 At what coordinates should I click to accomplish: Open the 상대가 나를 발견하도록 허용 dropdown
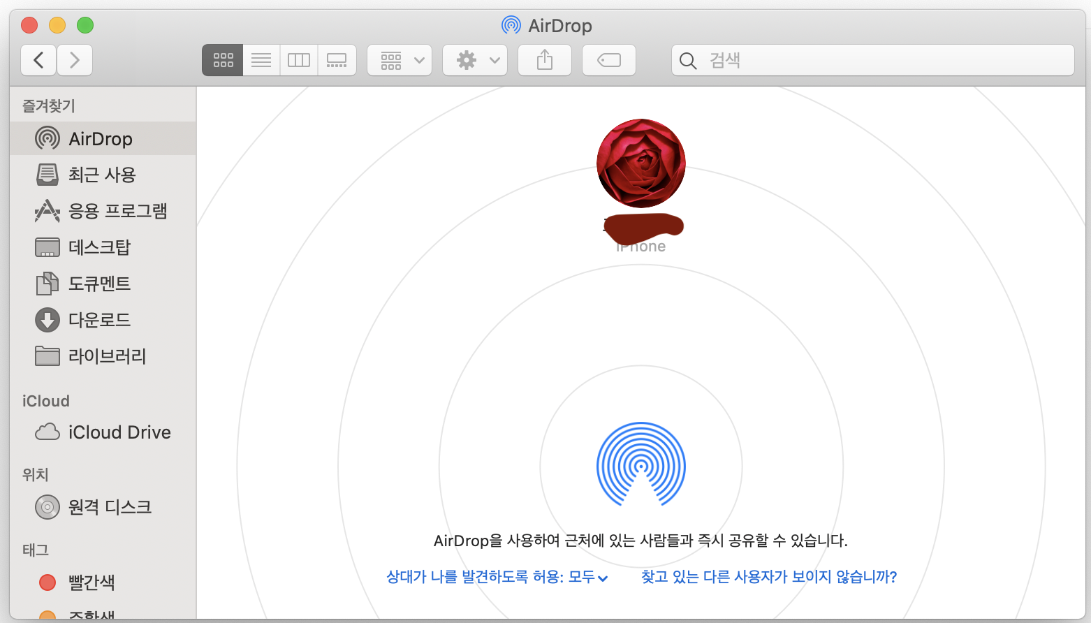497,577
